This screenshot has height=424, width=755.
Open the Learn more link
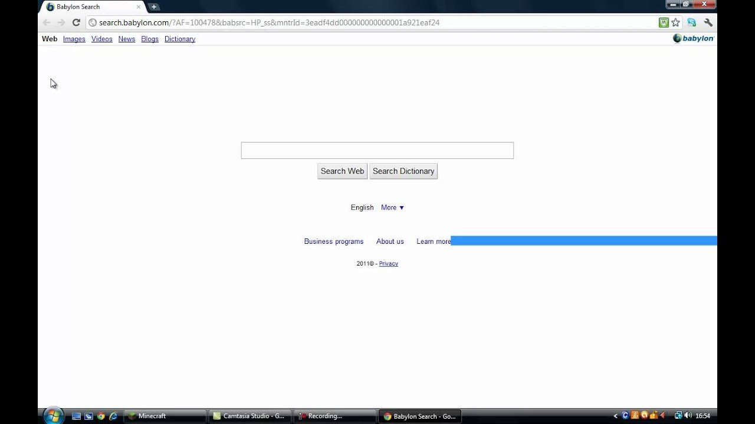pos(434,241)
